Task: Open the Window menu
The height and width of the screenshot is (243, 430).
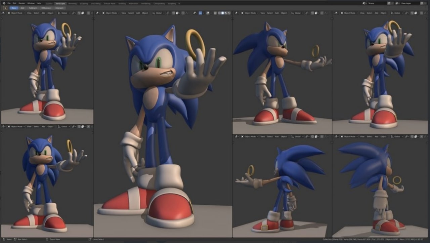Action: (31, 3)
